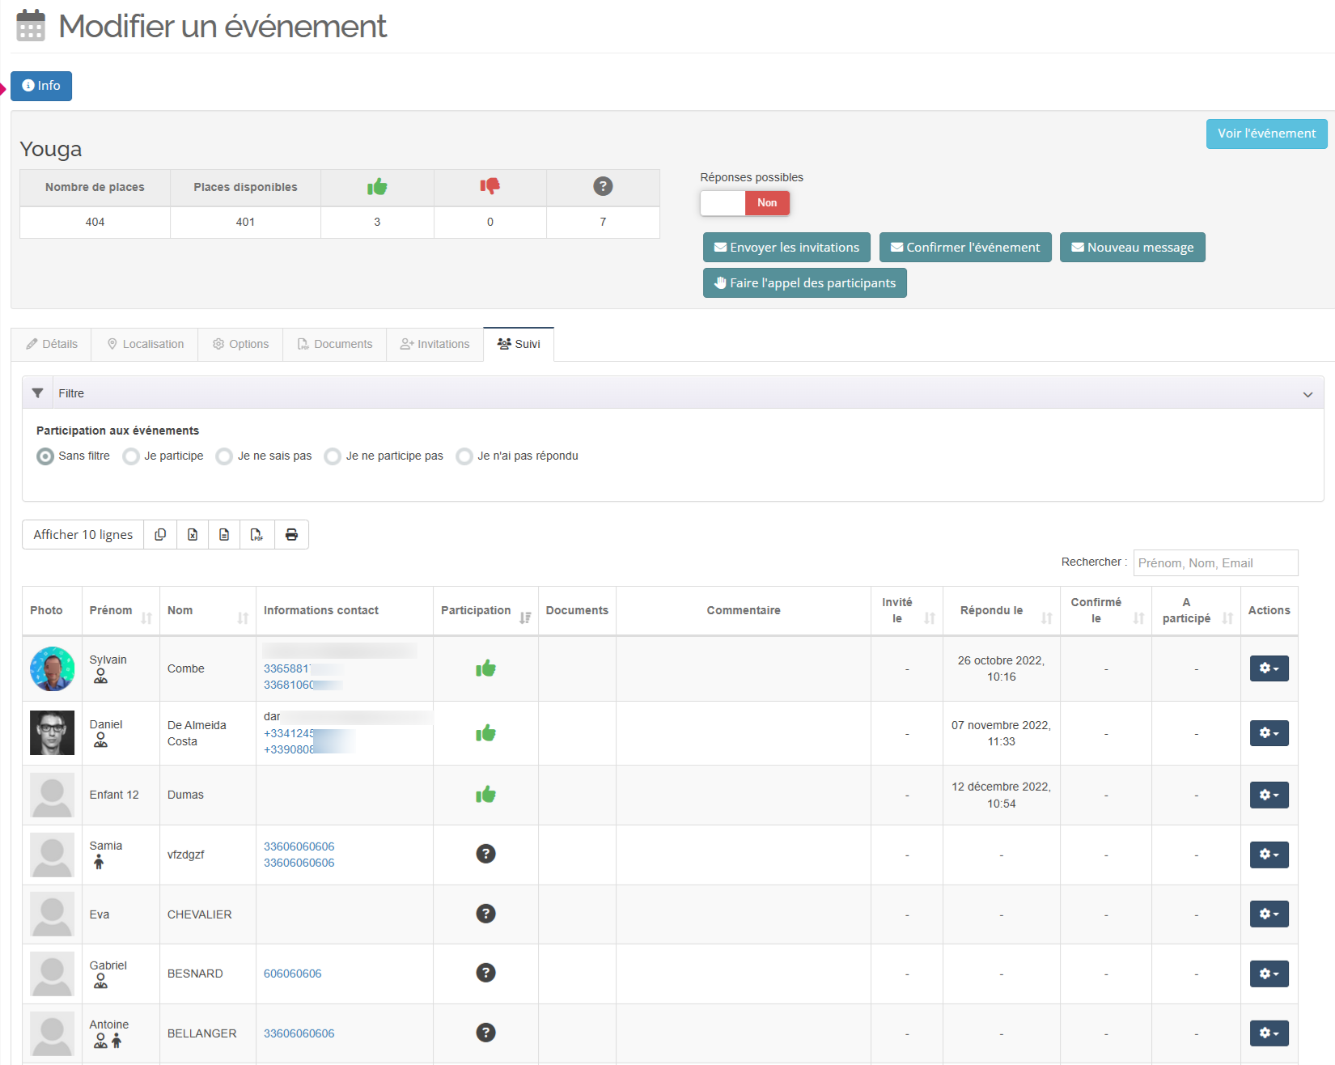Screen dimensions: 1335x1065
Task: Click Sylvain's green thumbs-up participation icon
Action: click(x=485, y=668)
